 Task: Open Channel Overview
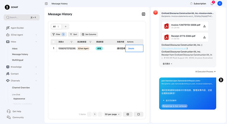coord(21,87)
